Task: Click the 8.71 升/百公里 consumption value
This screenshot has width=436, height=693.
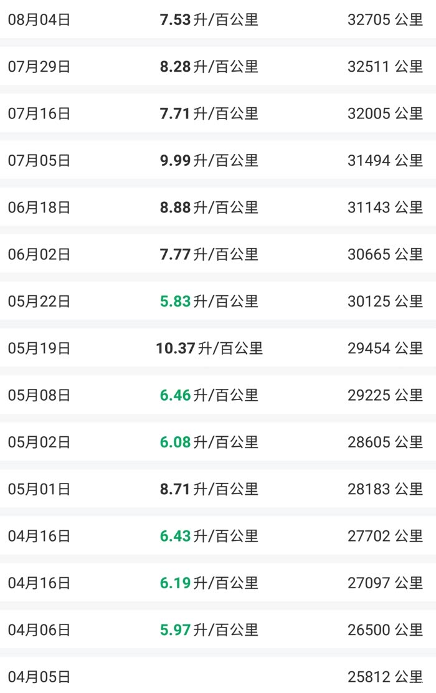Action: point(209,489)
